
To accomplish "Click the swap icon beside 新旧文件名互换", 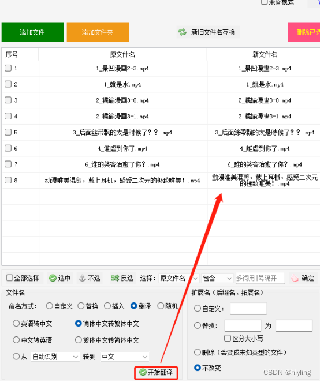I will 182,32.
